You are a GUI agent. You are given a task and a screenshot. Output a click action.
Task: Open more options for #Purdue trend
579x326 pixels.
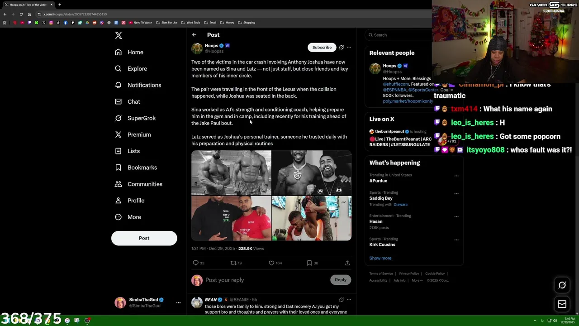(456, 176)
